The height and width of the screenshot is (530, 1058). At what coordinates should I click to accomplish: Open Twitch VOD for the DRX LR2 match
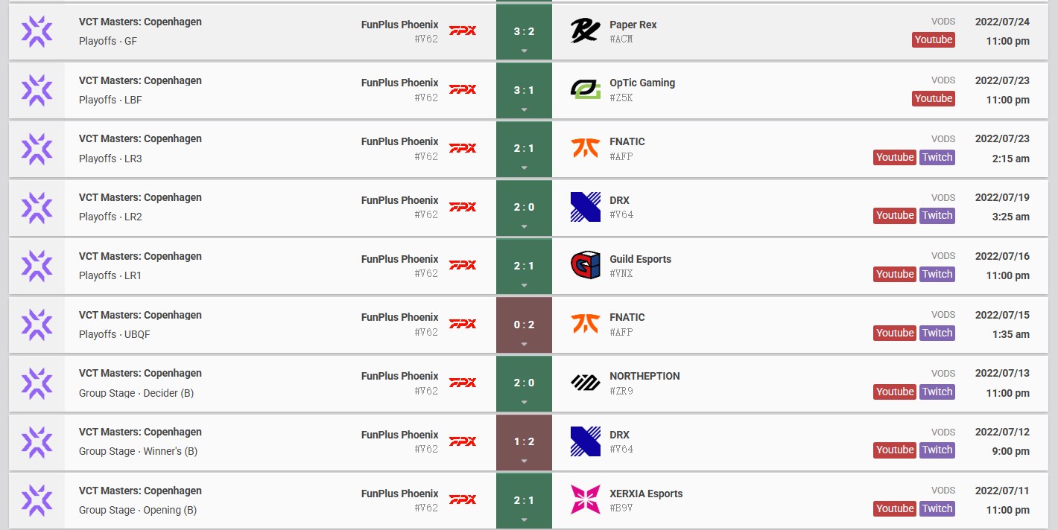(x=937, y=215)
